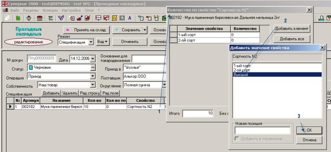Screen dimensions: 331x152
Task: Click Отмена in Добавить значение свойства dialog
Action: coord(309,140)
